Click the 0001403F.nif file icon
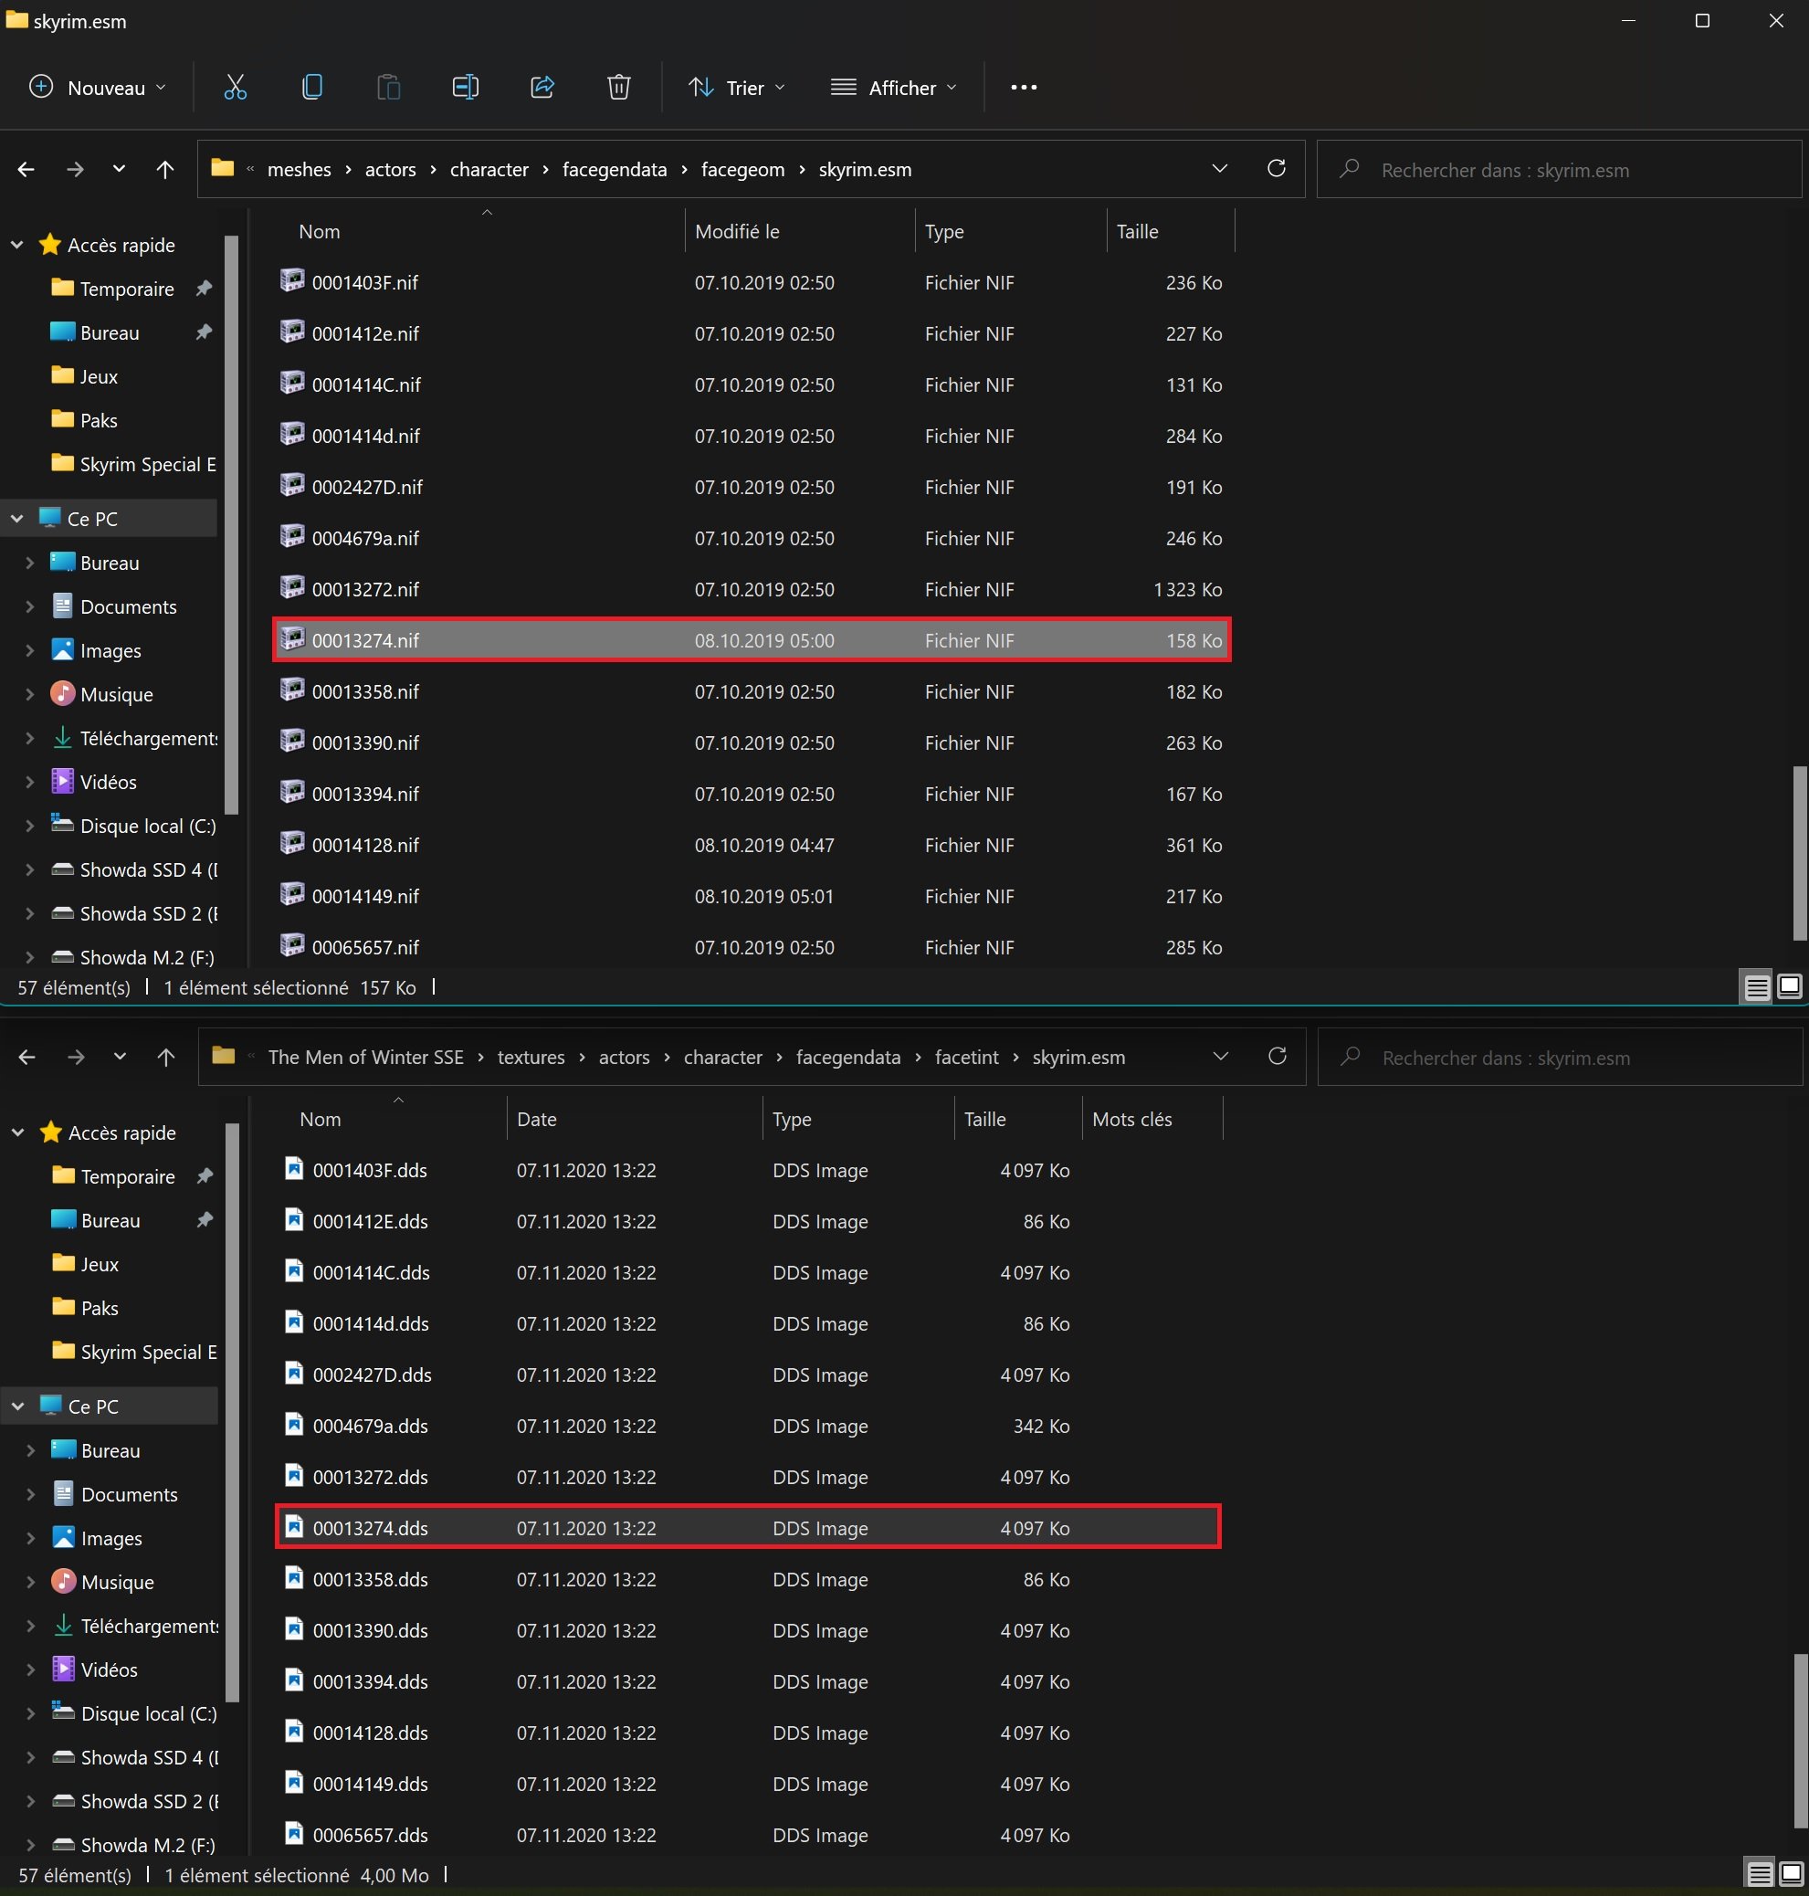The image size is (1809, 1896). tap(292, 281)
